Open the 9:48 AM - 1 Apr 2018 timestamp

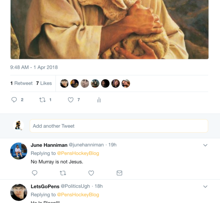coord(34,68)
